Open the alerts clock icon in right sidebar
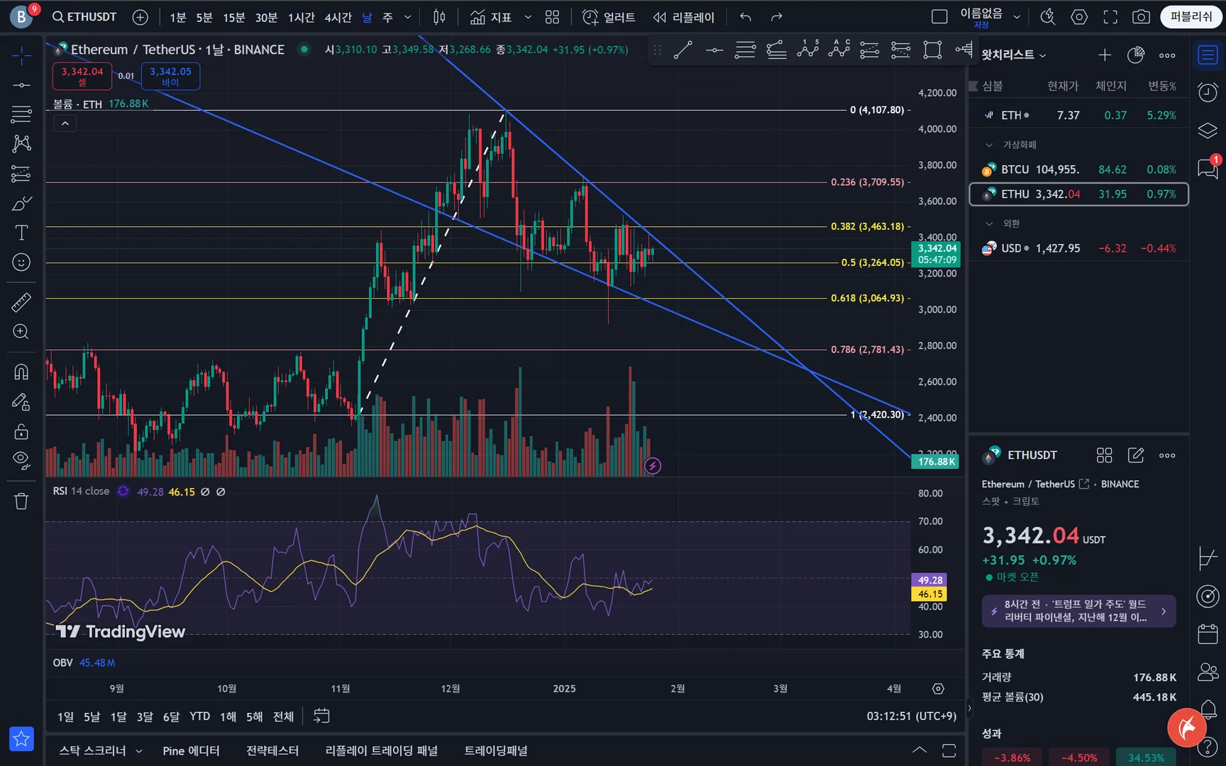 coord(1208,92)
